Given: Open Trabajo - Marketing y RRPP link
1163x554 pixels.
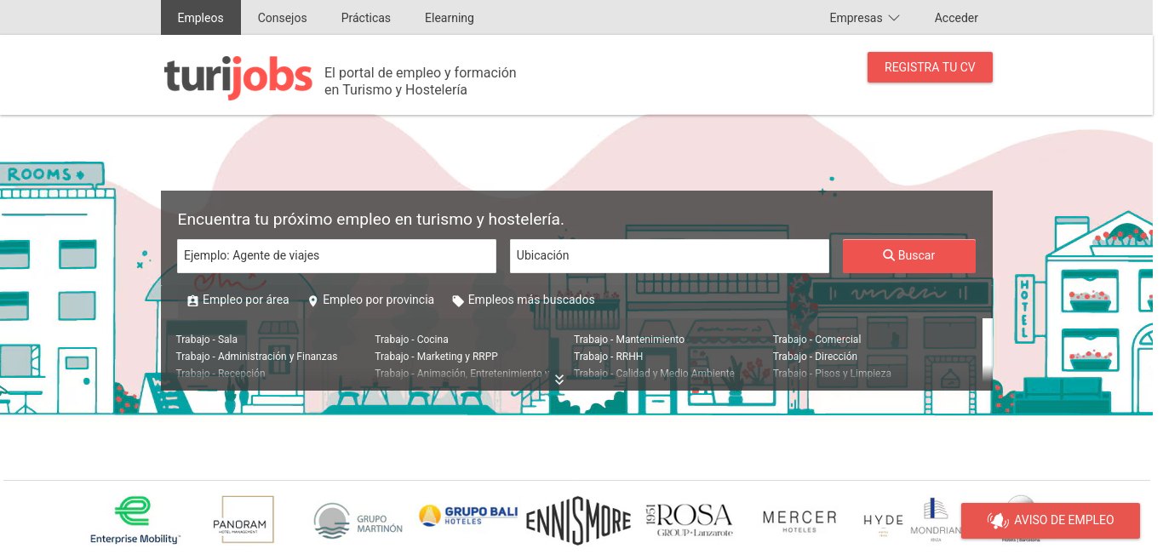Looking at the screenshot, I should click(436, 357).
